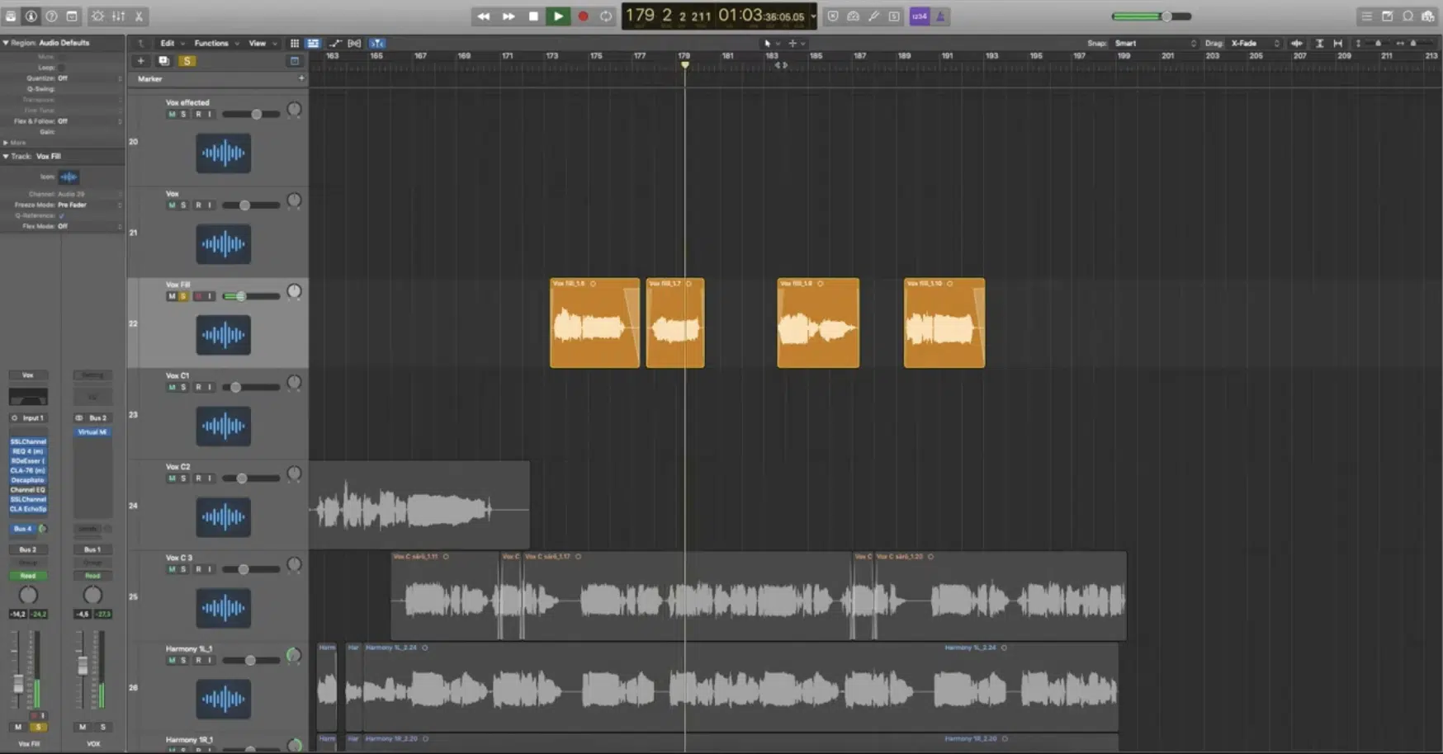Rewind the playhead
The width and height of the screenshot is (1443, 754).
point(484,16)
